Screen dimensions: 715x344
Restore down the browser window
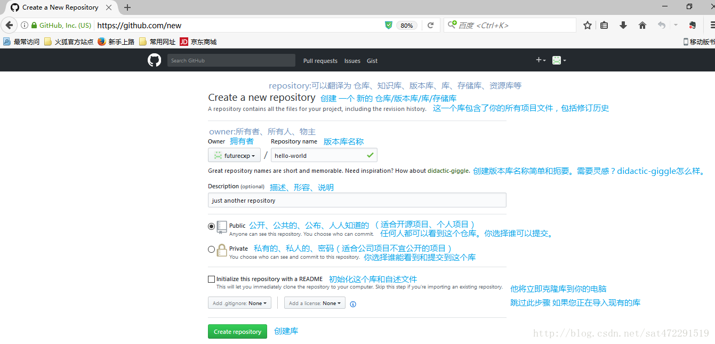click(x=689, y=6)
